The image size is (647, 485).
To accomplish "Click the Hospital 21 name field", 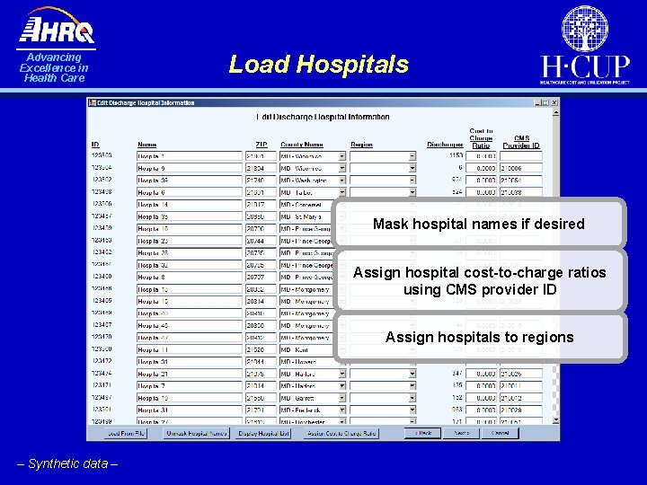I will 189,374.
